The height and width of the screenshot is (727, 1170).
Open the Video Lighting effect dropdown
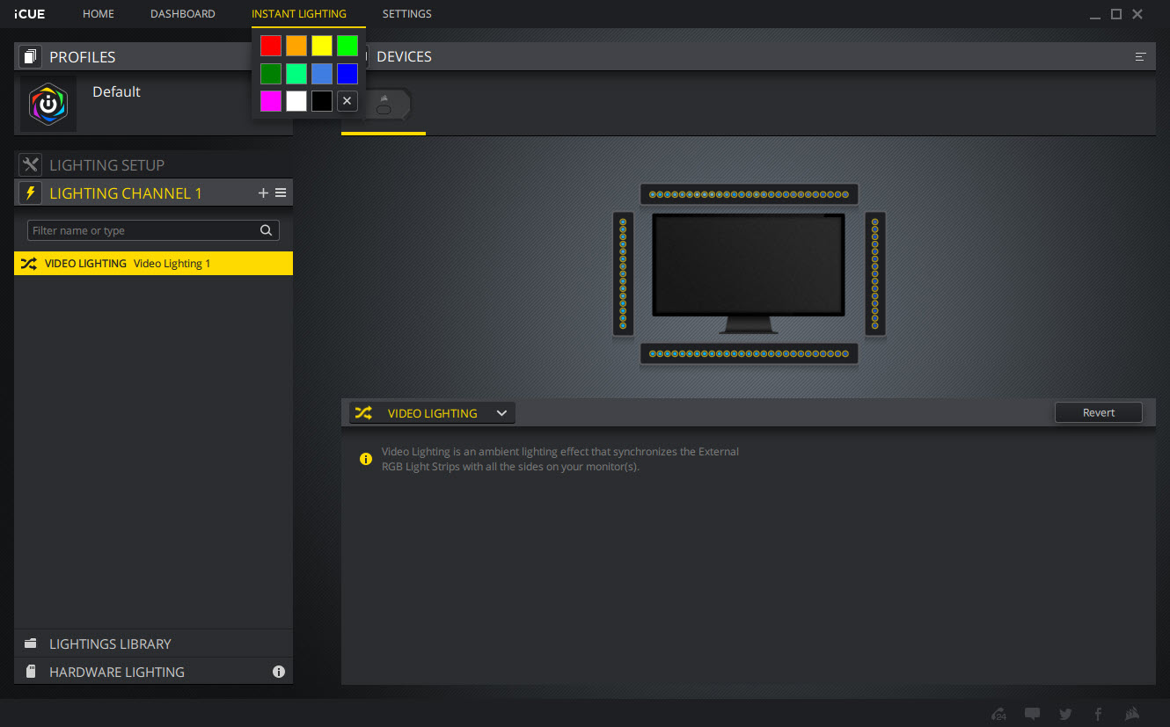tap(432, 413)
